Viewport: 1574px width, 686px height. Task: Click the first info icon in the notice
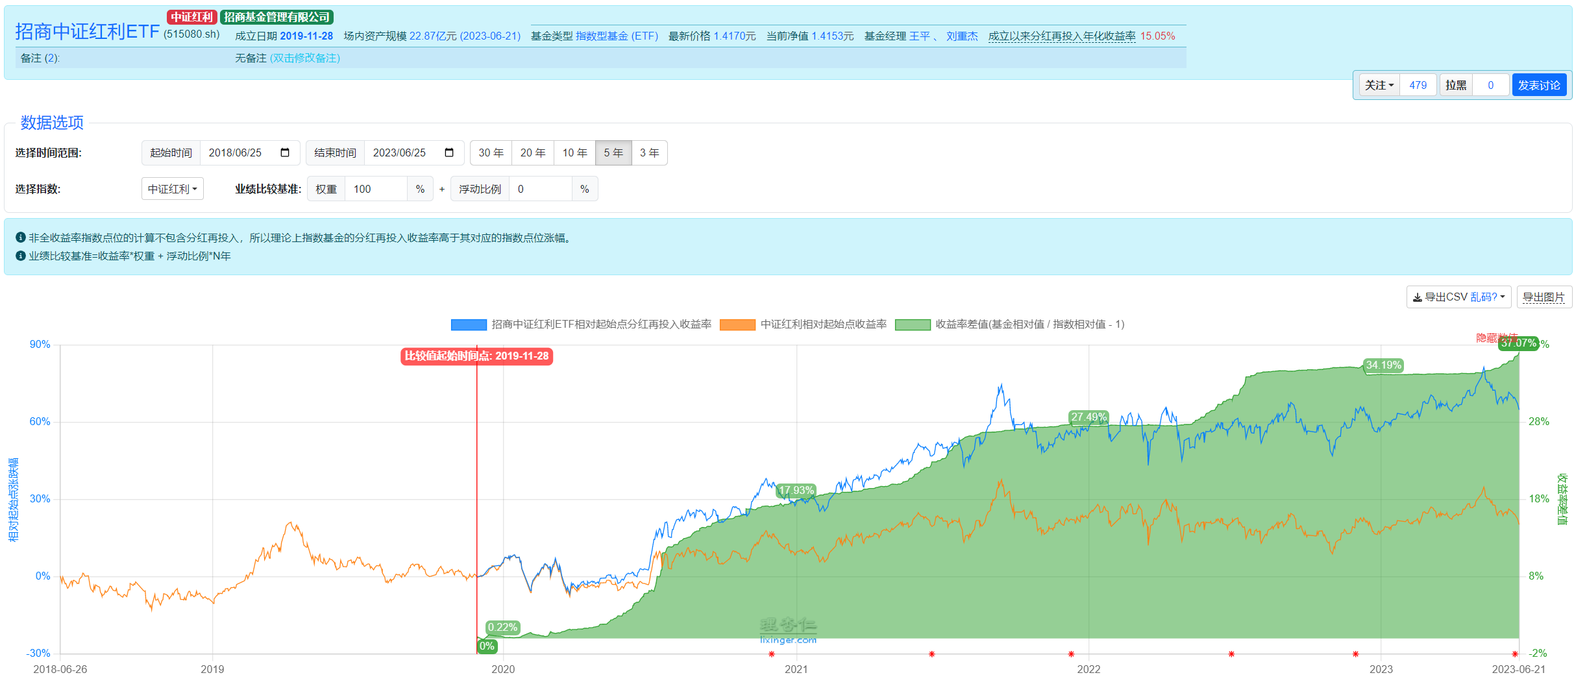[20, 238]
